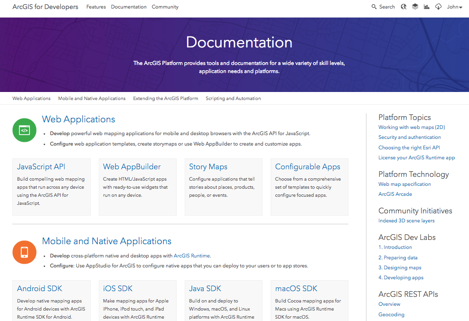469x321 pixels.
Task: Open the macOS SDK card
Action: (310, 301)
